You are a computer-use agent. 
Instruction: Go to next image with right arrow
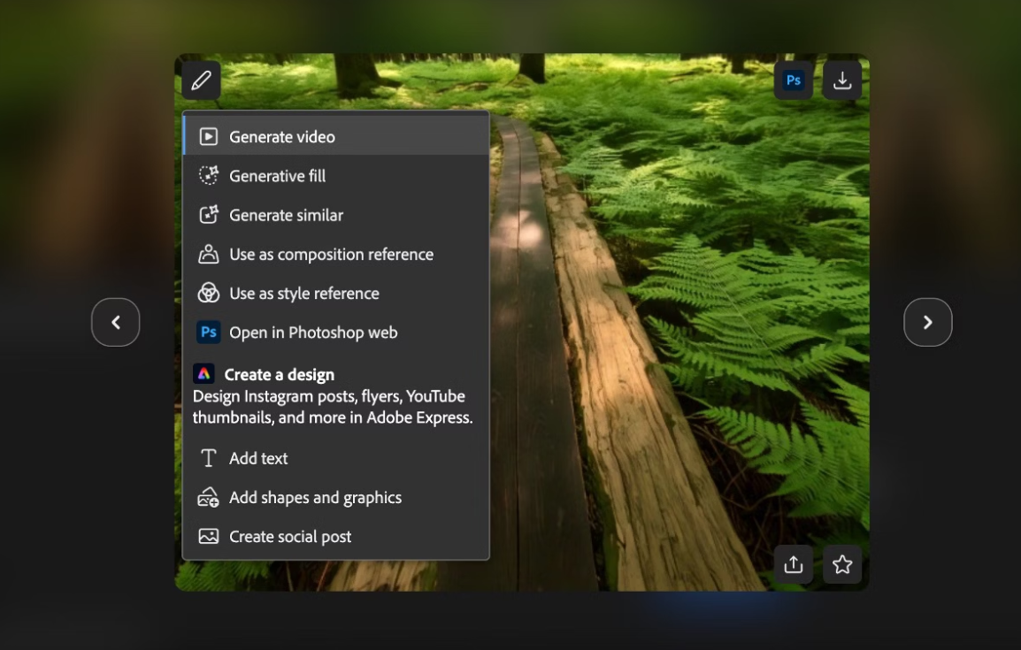click(928, 322)
